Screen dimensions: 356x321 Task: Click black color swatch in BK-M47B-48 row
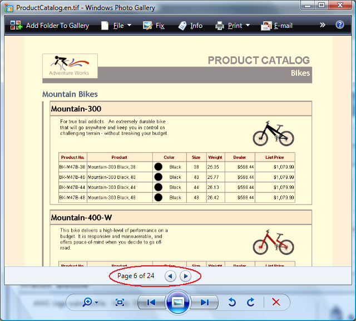[x=158, y=197]
